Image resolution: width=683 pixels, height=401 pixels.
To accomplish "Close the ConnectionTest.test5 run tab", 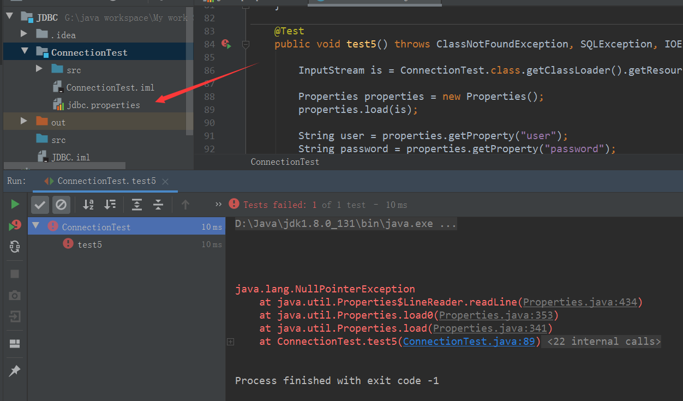I will [166, 182].
